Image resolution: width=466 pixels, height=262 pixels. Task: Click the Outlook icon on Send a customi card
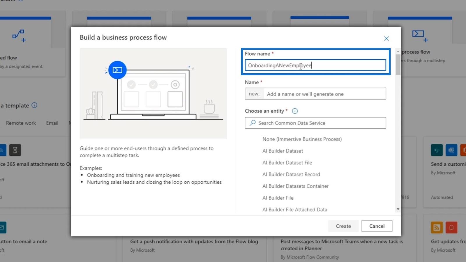tap(451, 150)
